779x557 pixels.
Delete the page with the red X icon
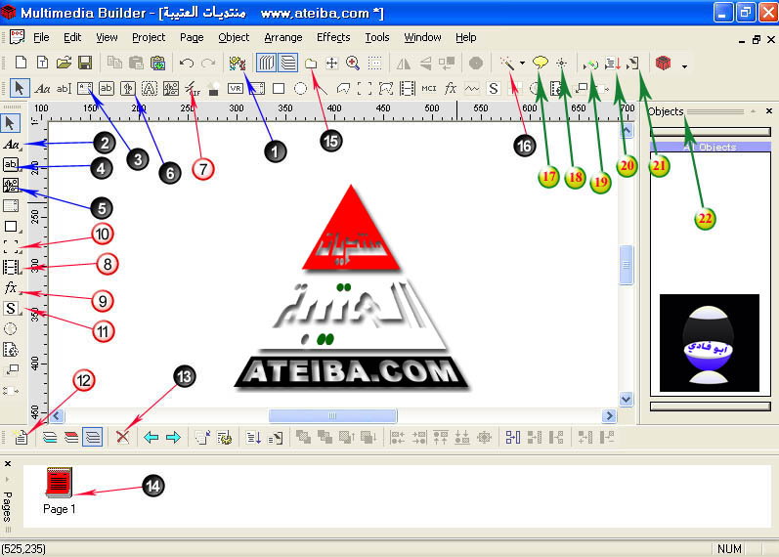pos(123,437)
